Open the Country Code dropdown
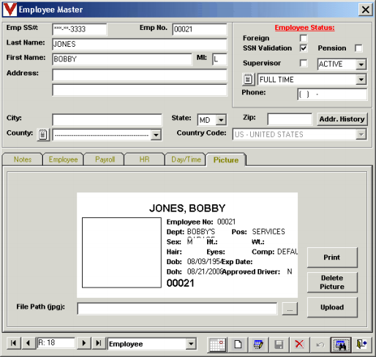The image size is (376, 357). coord(361,135)
